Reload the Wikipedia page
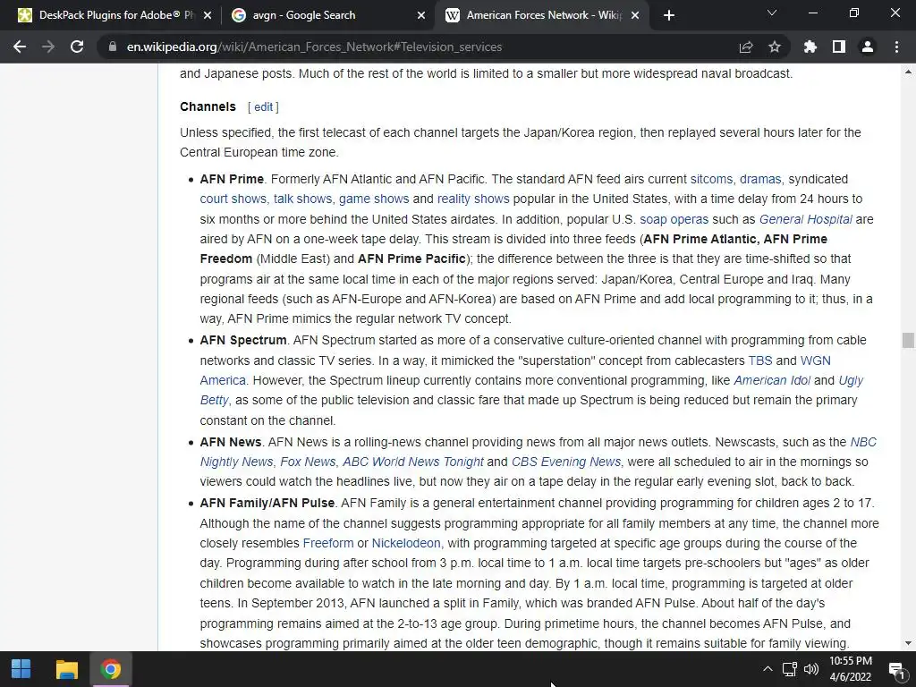Screen dimensions: 916x687 pos(77,47)
